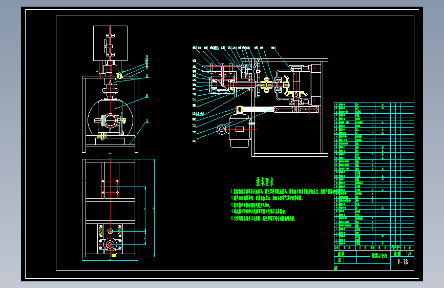Select the upright view with the cabinet on top
The width and height of the screenshot is (444, 288).
pyautogui.click(x=114, y=89)
